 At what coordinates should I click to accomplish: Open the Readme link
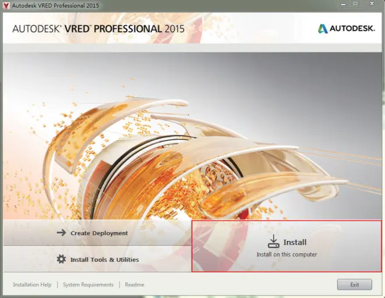click(x=135, y=285)
